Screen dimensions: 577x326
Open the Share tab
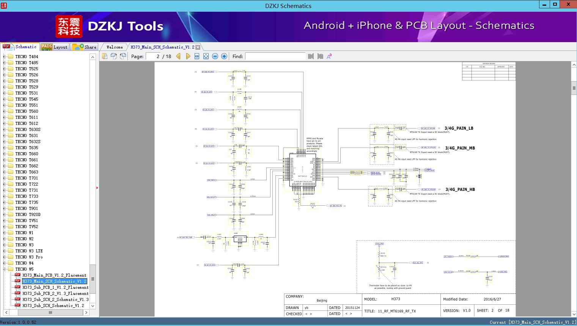point(85,47)
